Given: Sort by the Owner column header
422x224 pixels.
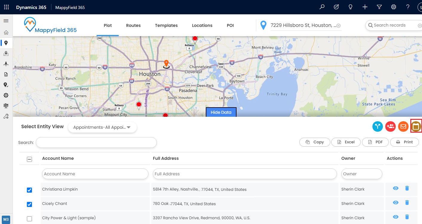Looking at the screenshot, I should pos(348,158).
